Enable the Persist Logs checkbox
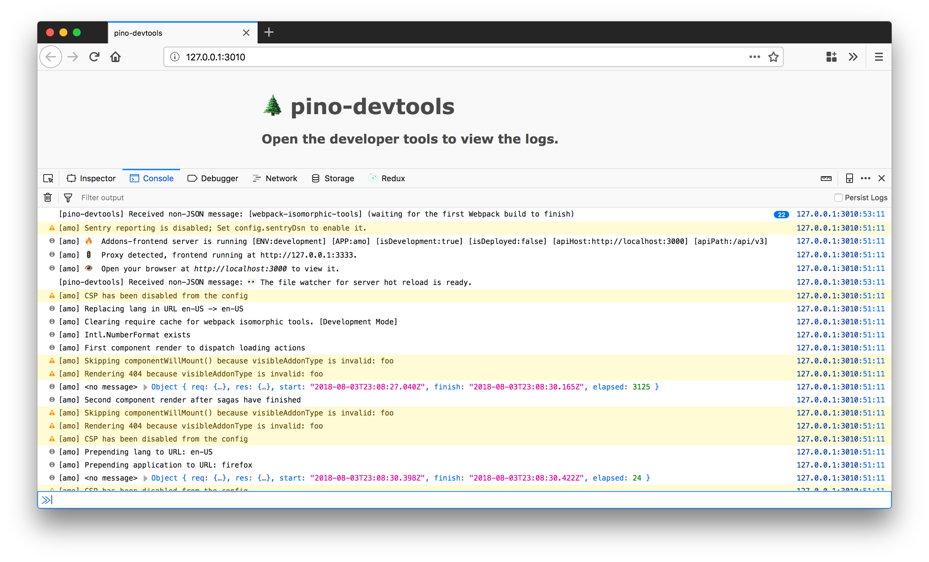The image size is (929, 562). pyautogui.click(x=838, y=198)
